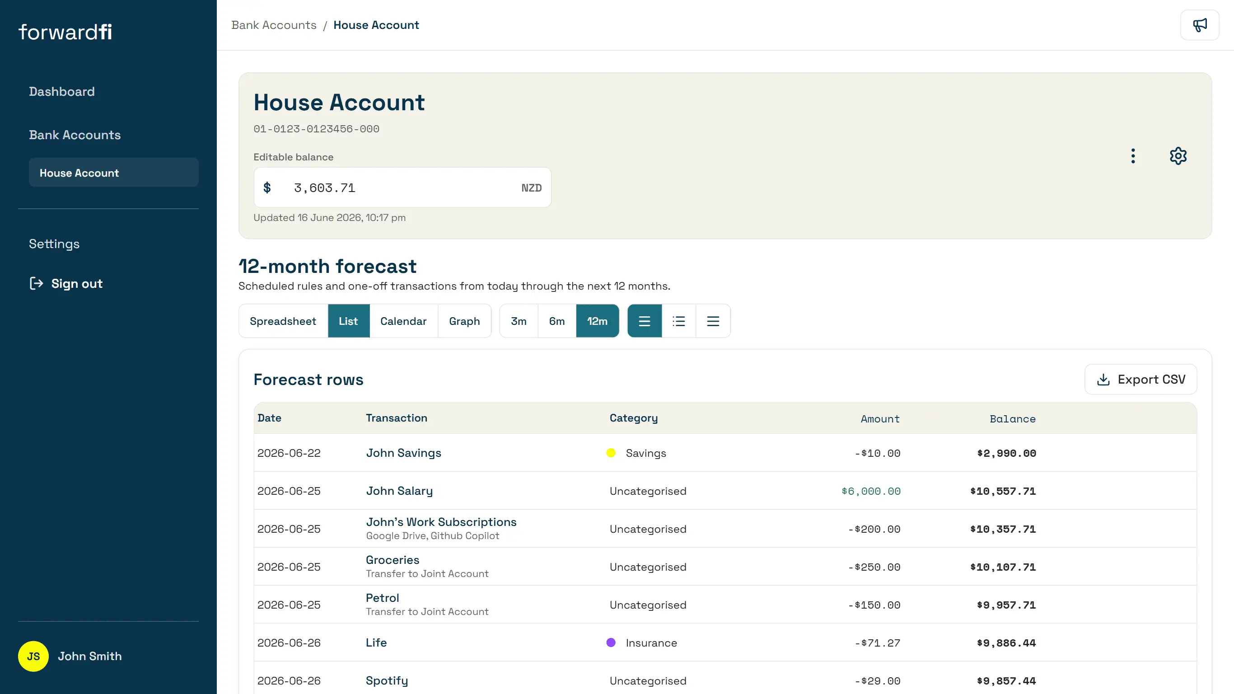Click the sign out arrow icon
This screenshot has height=694, width=1234.
click(37, 284)
